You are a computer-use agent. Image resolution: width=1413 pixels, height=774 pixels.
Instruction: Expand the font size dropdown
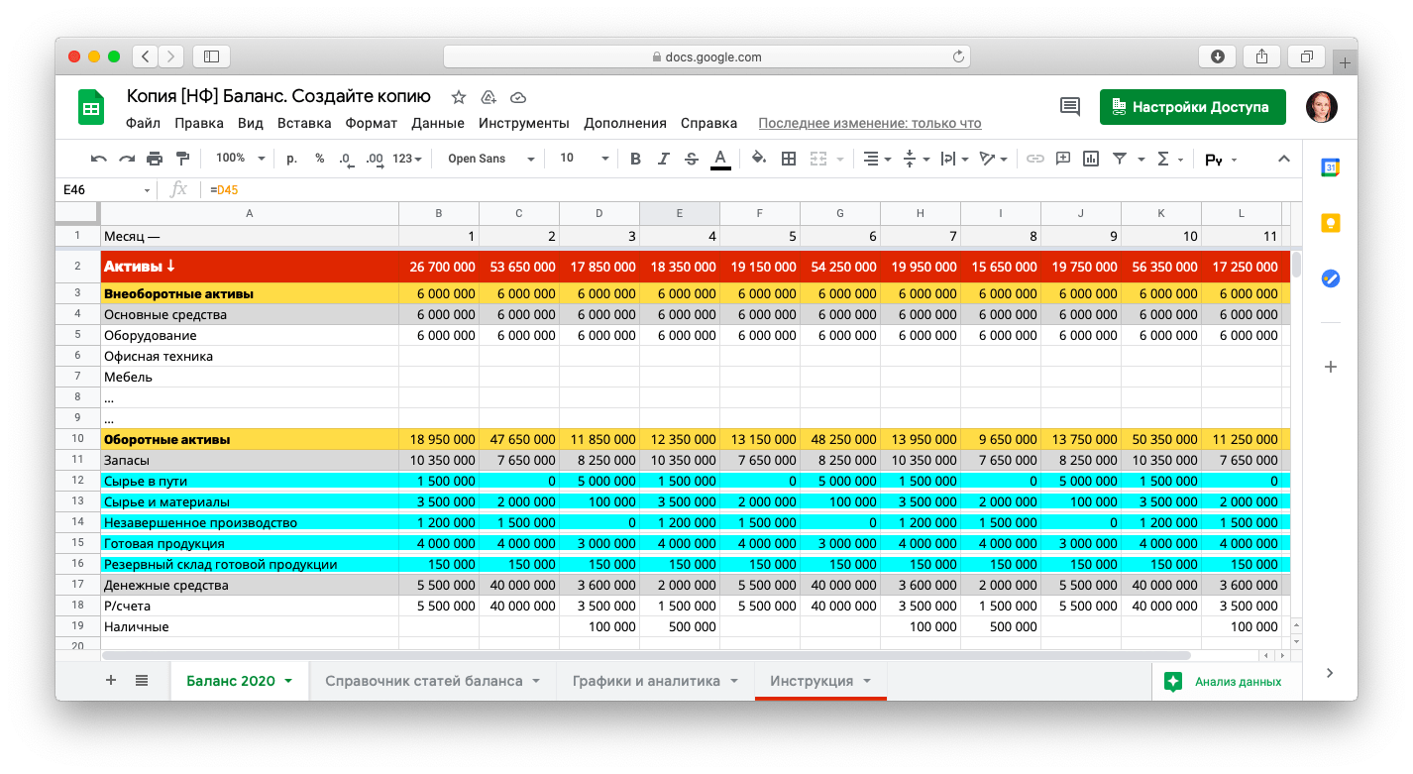click(584, 159)
